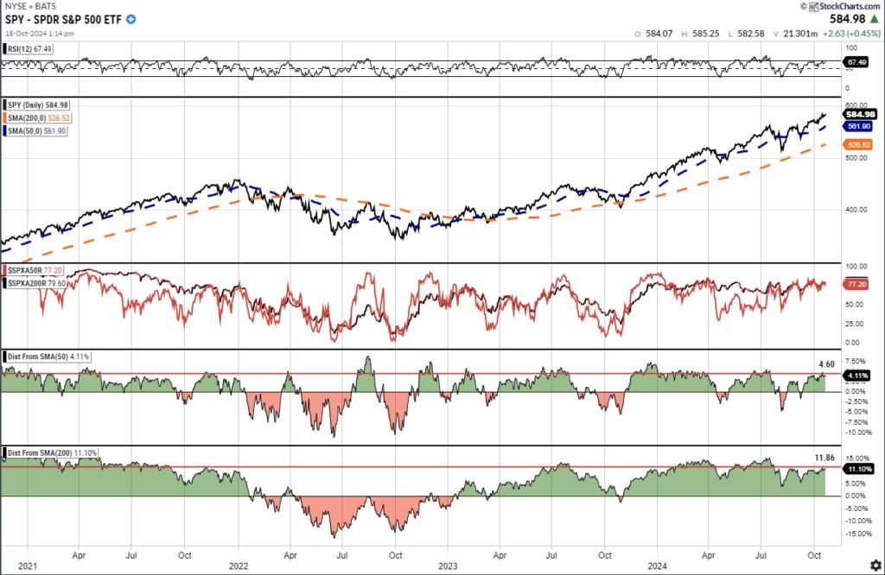Image resolution: width=885 pixels, height=575 pixels.
Task: Click the +2.63 (+0.45%) change text
Action: pos(851,34)
